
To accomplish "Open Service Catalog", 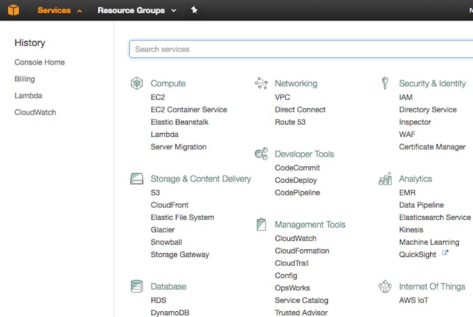I will click(301, 300).
